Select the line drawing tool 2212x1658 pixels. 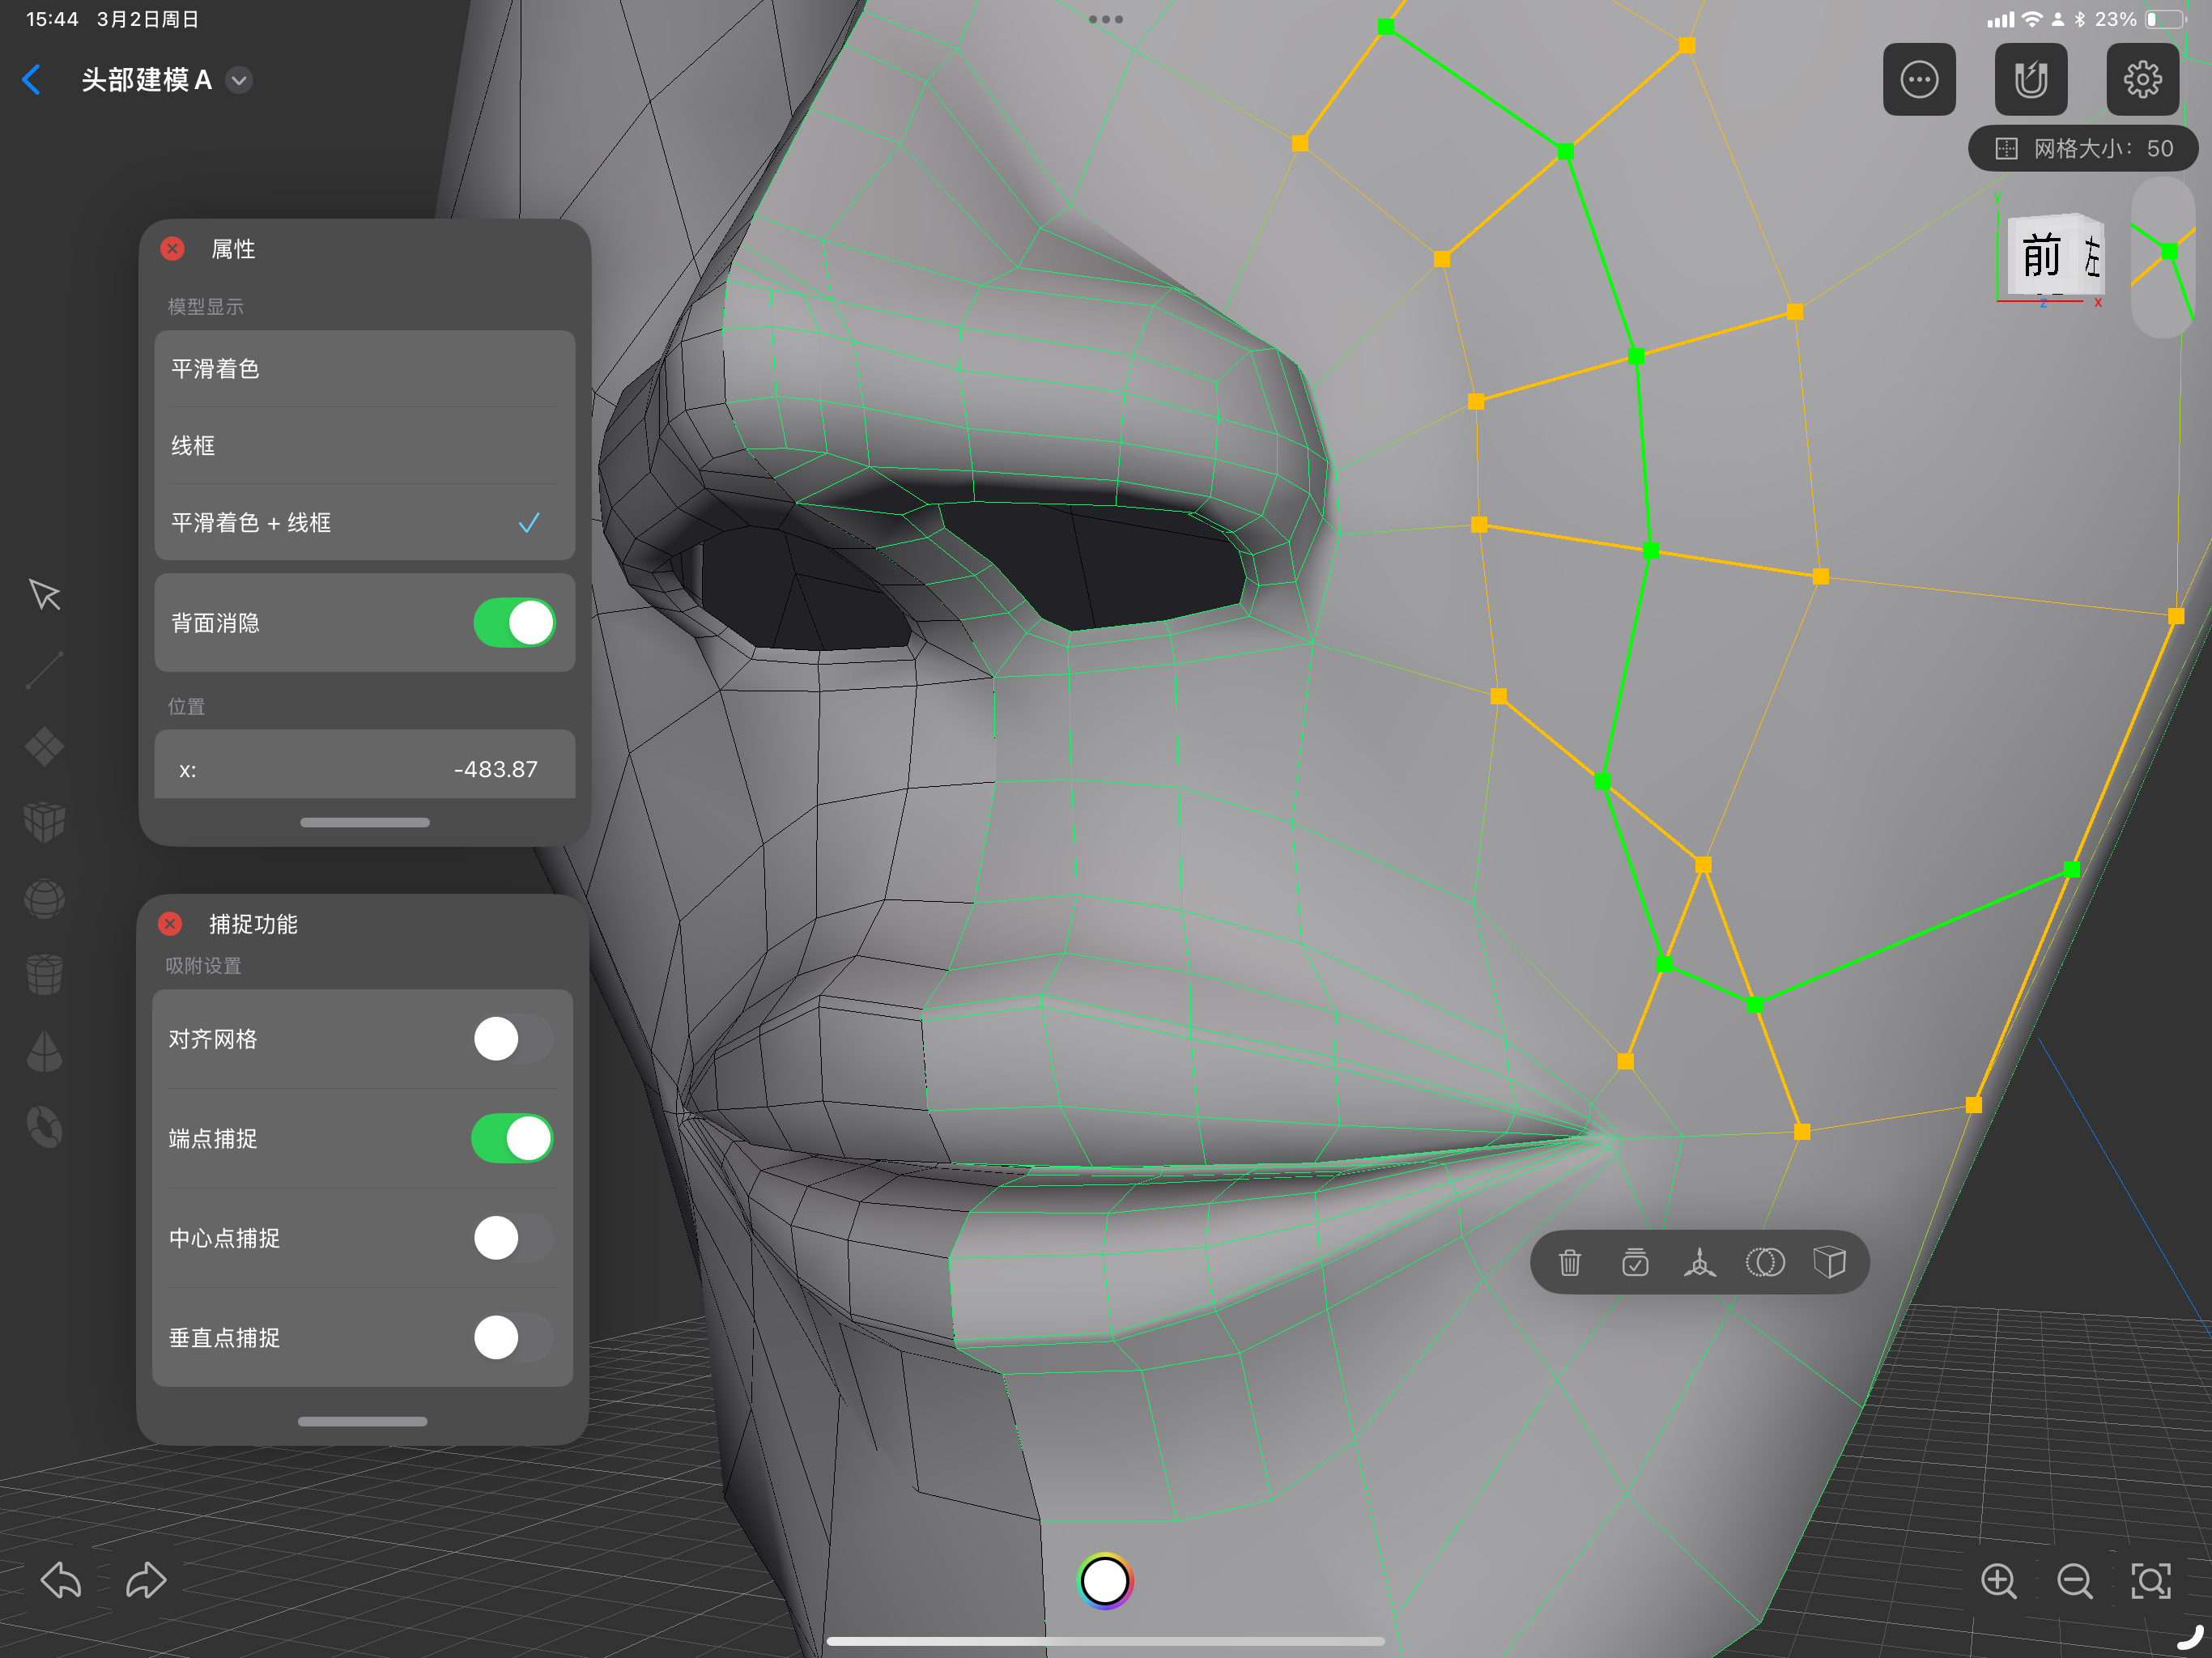45,670
